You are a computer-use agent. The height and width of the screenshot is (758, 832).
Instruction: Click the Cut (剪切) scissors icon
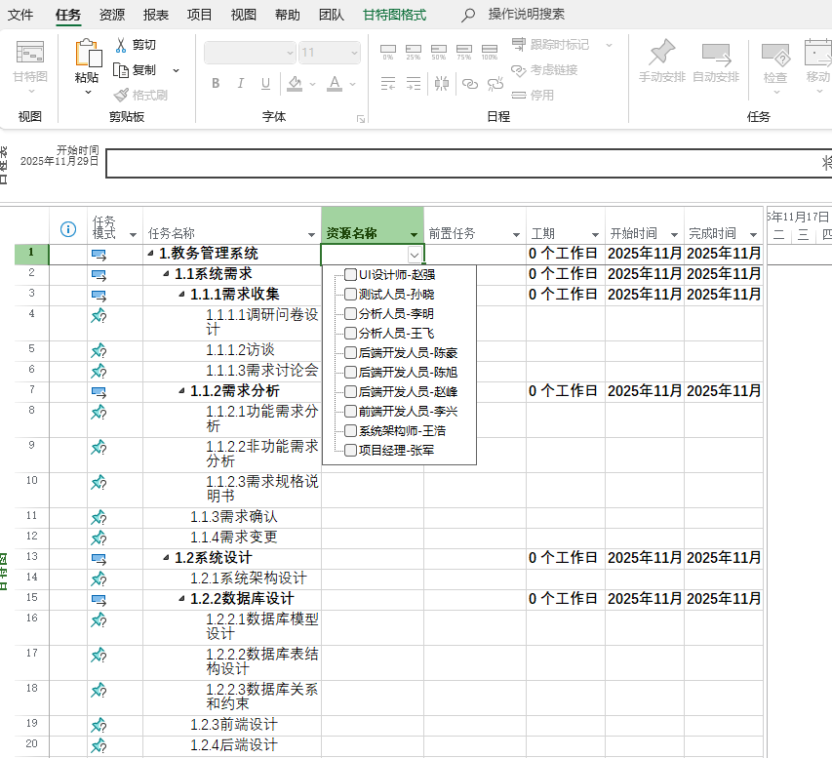[121, 45]
